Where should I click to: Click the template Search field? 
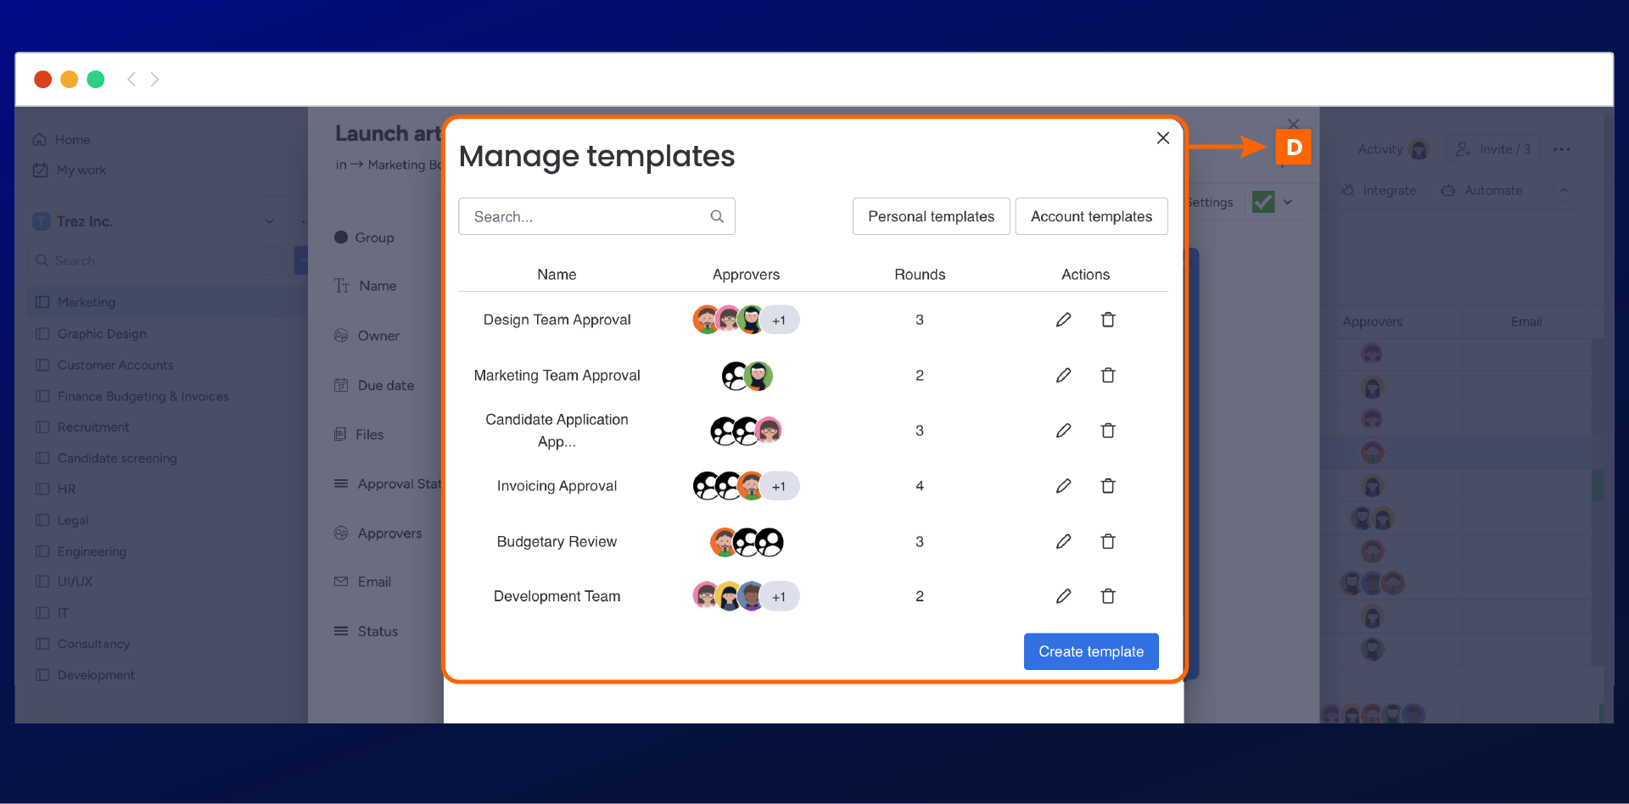585,216
